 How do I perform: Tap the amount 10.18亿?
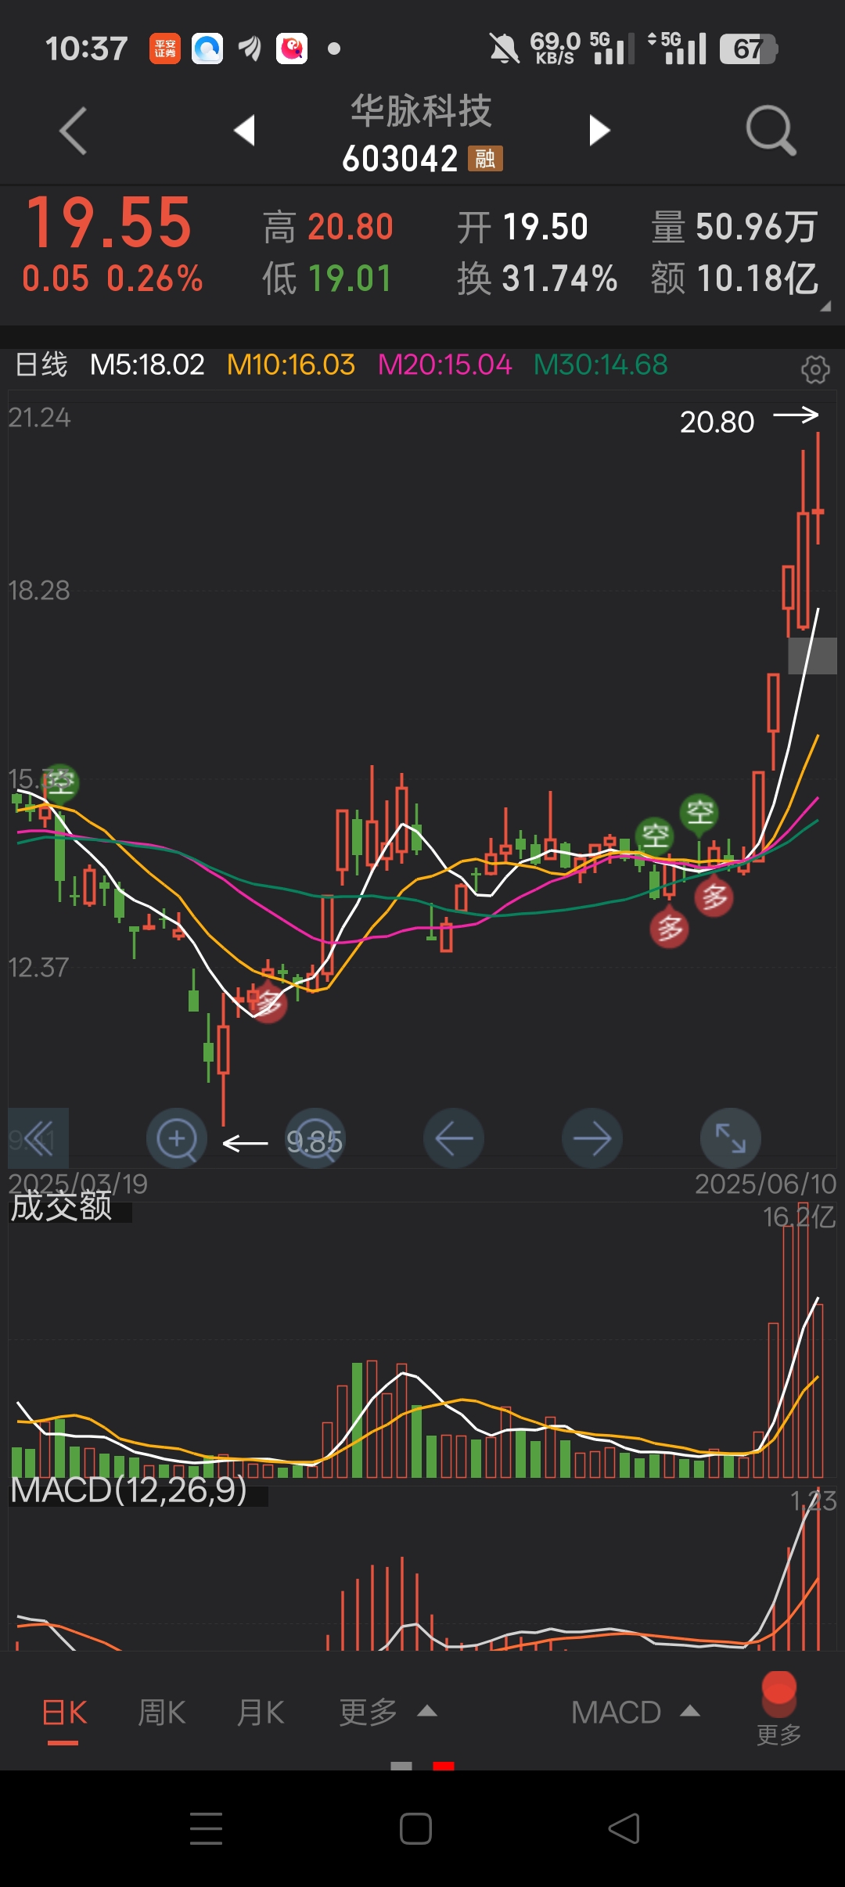pos(757,279)
